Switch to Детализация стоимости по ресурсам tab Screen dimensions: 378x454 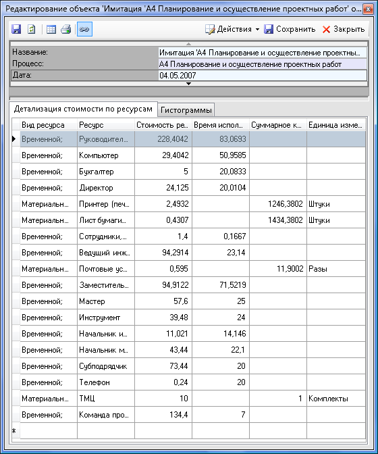[83, 109]
